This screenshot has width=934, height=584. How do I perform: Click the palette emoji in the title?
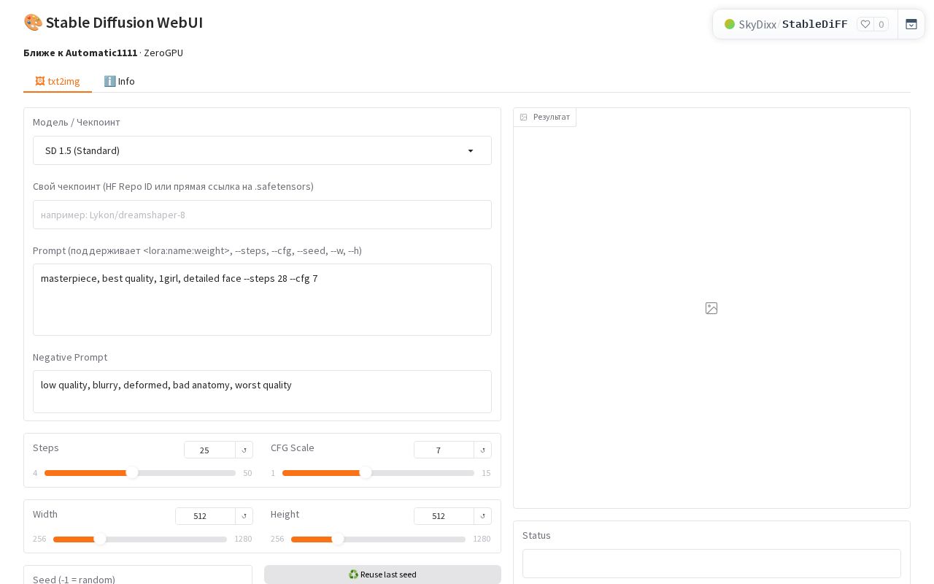coord(33,23)
